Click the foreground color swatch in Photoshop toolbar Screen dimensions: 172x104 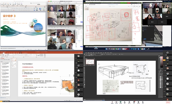click(x=84, y=84)
